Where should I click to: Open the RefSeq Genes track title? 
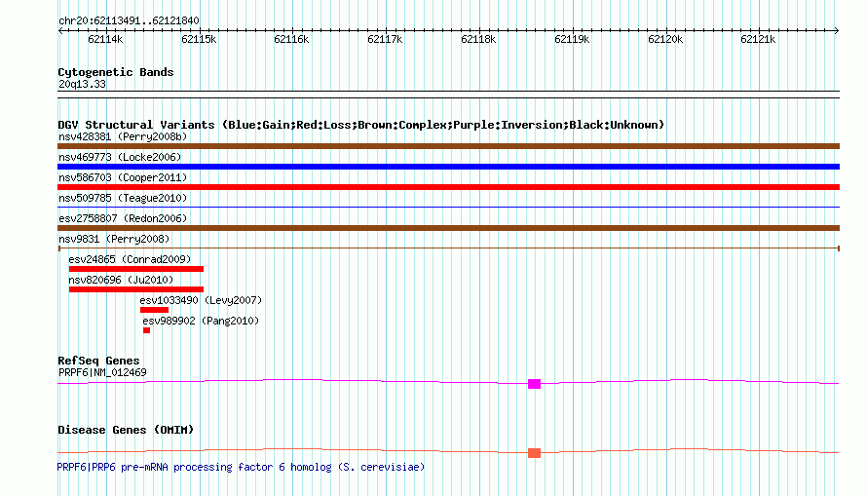pyautogui.click(x=98, y=361)
